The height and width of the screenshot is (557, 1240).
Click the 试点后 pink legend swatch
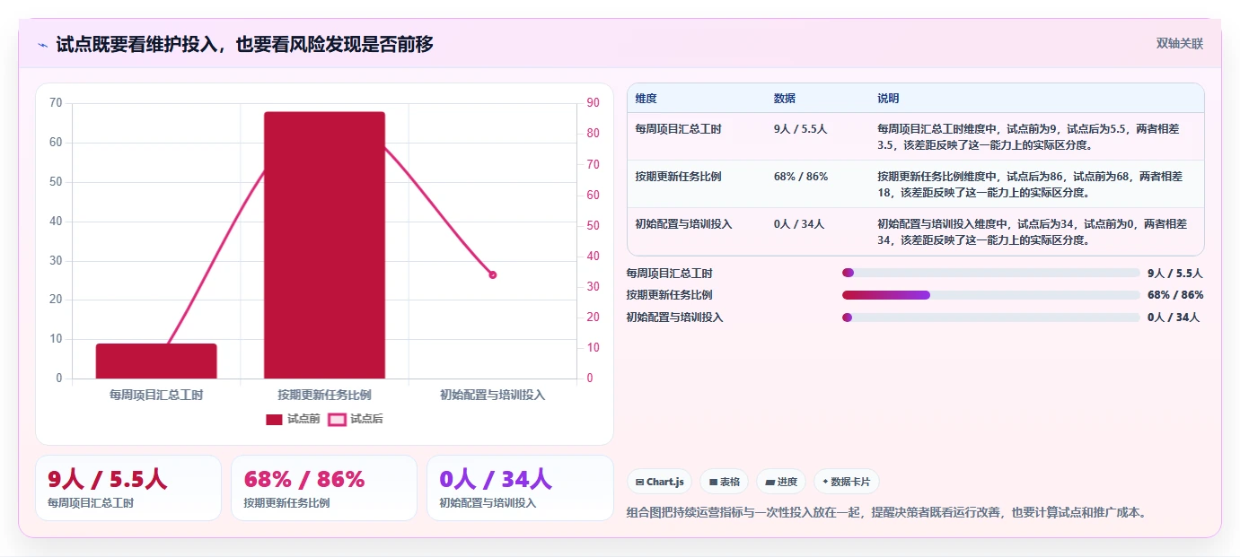(x=337, y=419)
